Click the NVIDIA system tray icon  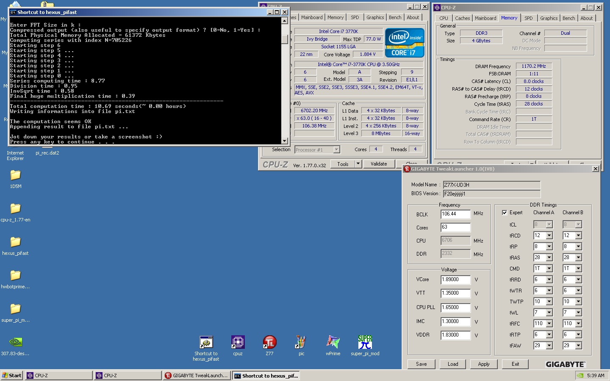tap(580, 375)
